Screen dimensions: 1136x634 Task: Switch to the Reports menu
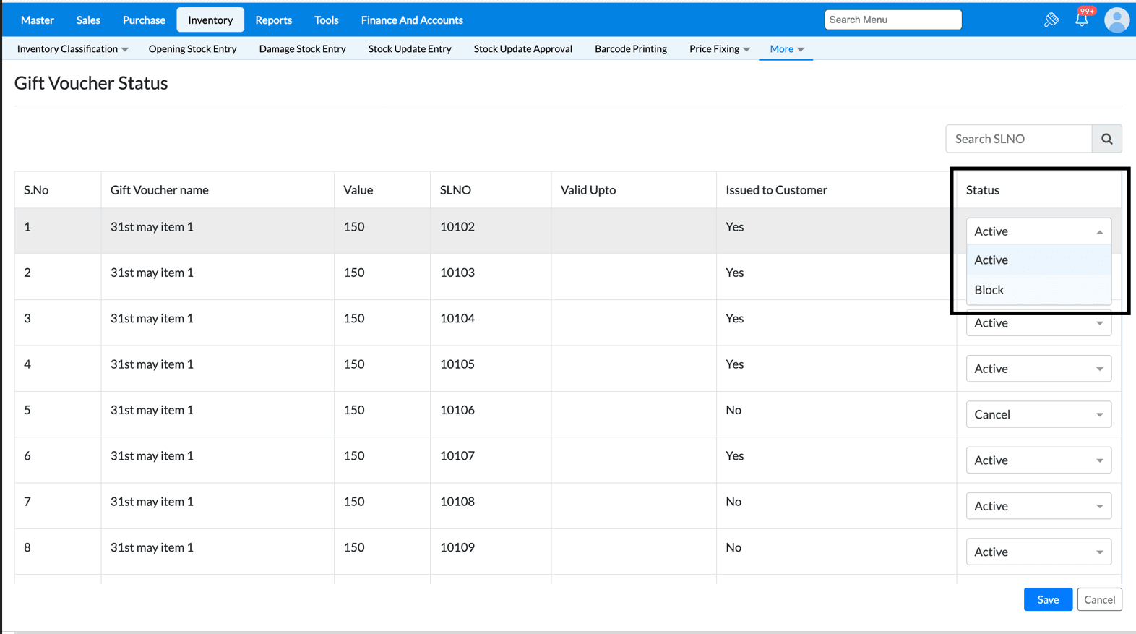(273, 20)
